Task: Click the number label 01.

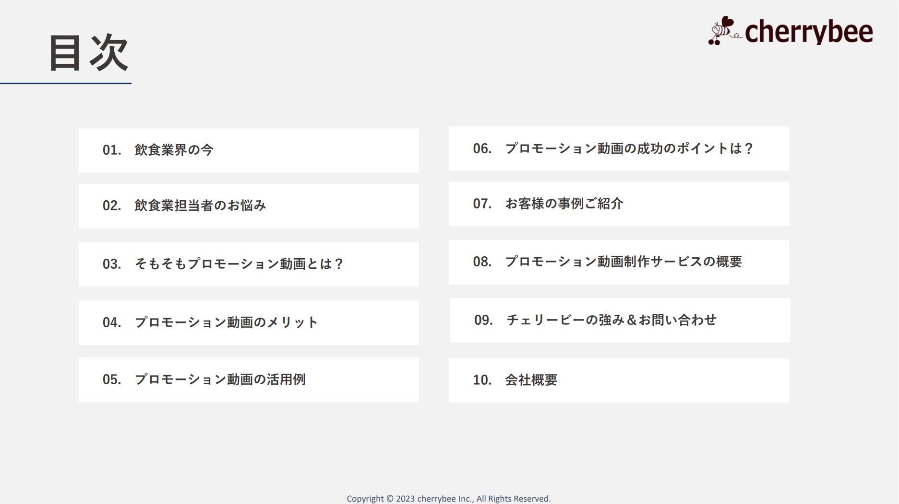Action: [111, 150]
